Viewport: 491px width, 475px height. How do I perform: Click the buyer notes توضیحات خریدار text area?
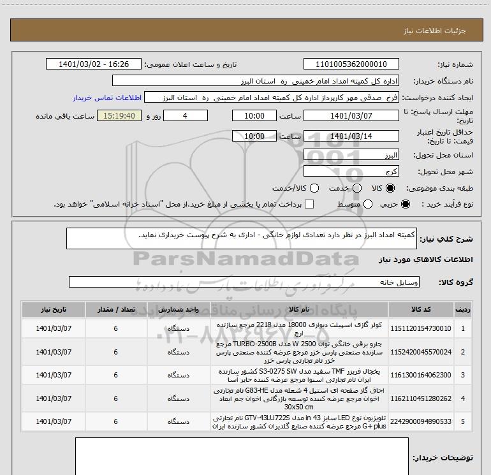point(242,457)
